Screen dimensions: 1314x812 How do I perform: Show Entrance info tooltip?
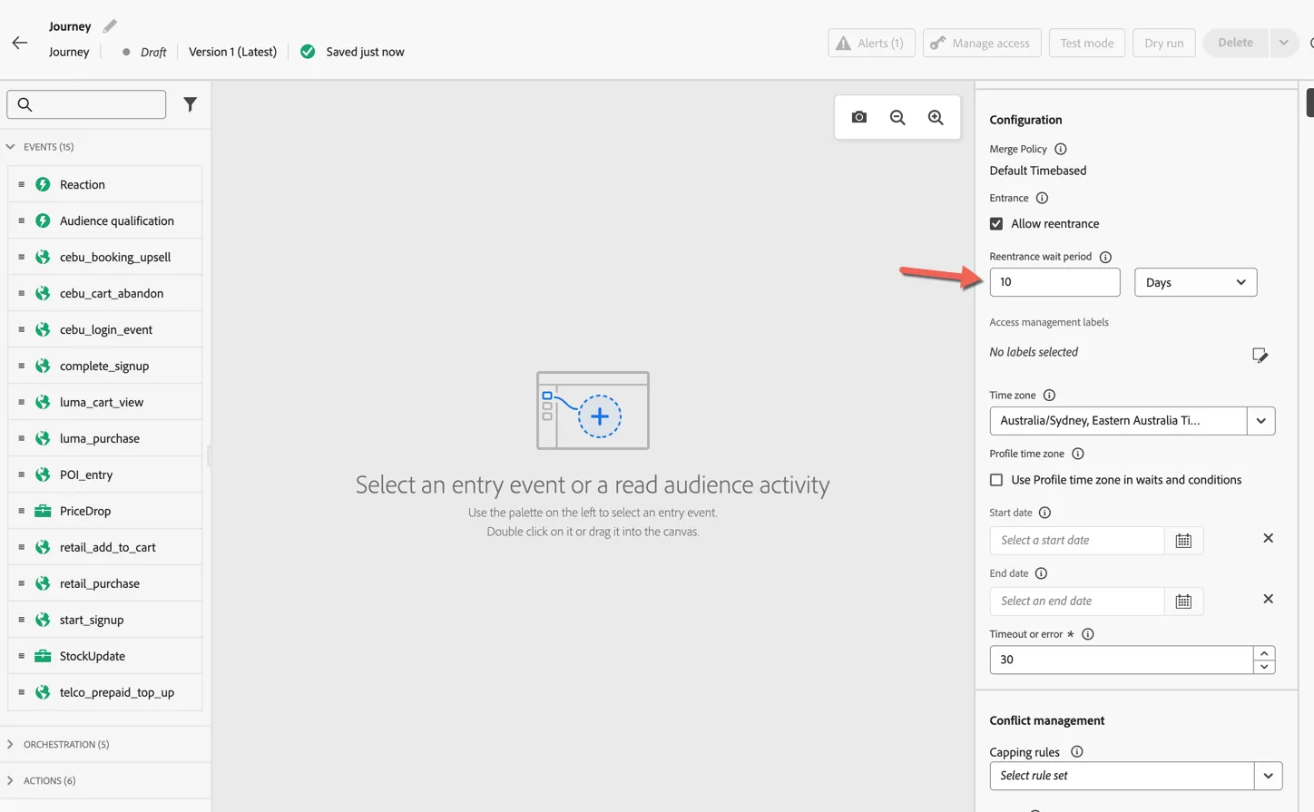click(1042, 198)
